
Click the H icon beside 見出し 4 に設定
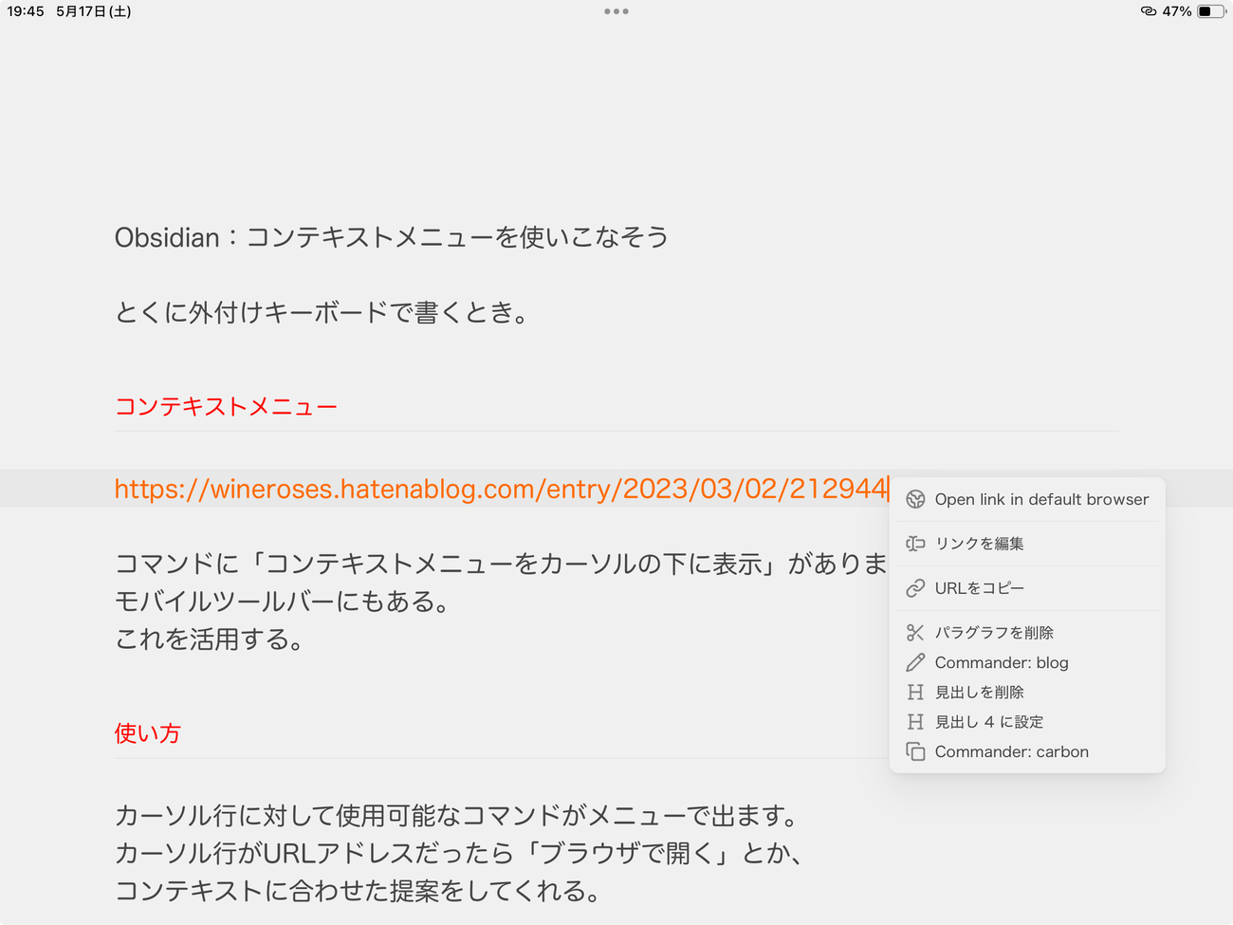click(x=915, y=722)
